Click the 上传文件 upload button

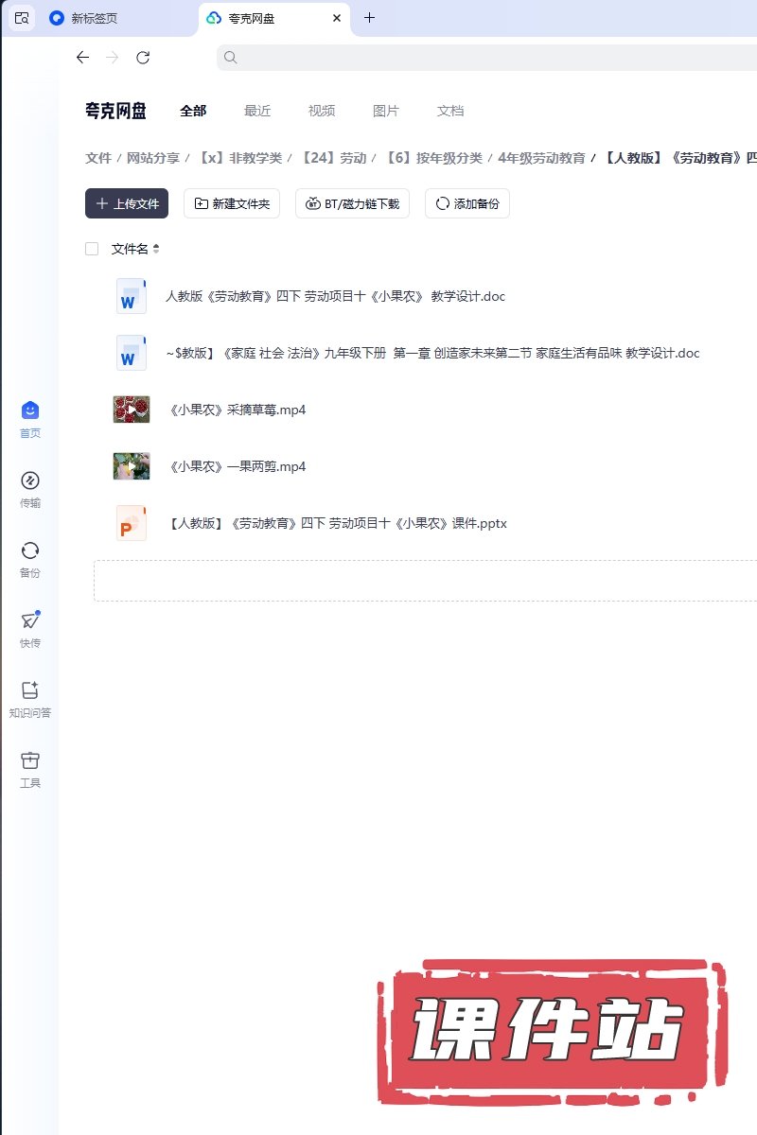[x=127, y=203]
